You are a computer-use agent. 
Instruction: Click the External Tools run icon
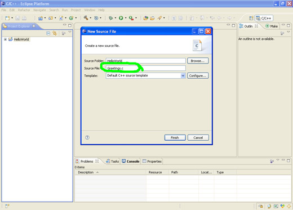131,18
